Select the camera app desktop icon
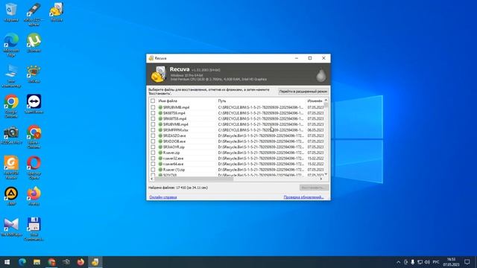The height and width of the screenshot is (268, 477). pos(11,135)
